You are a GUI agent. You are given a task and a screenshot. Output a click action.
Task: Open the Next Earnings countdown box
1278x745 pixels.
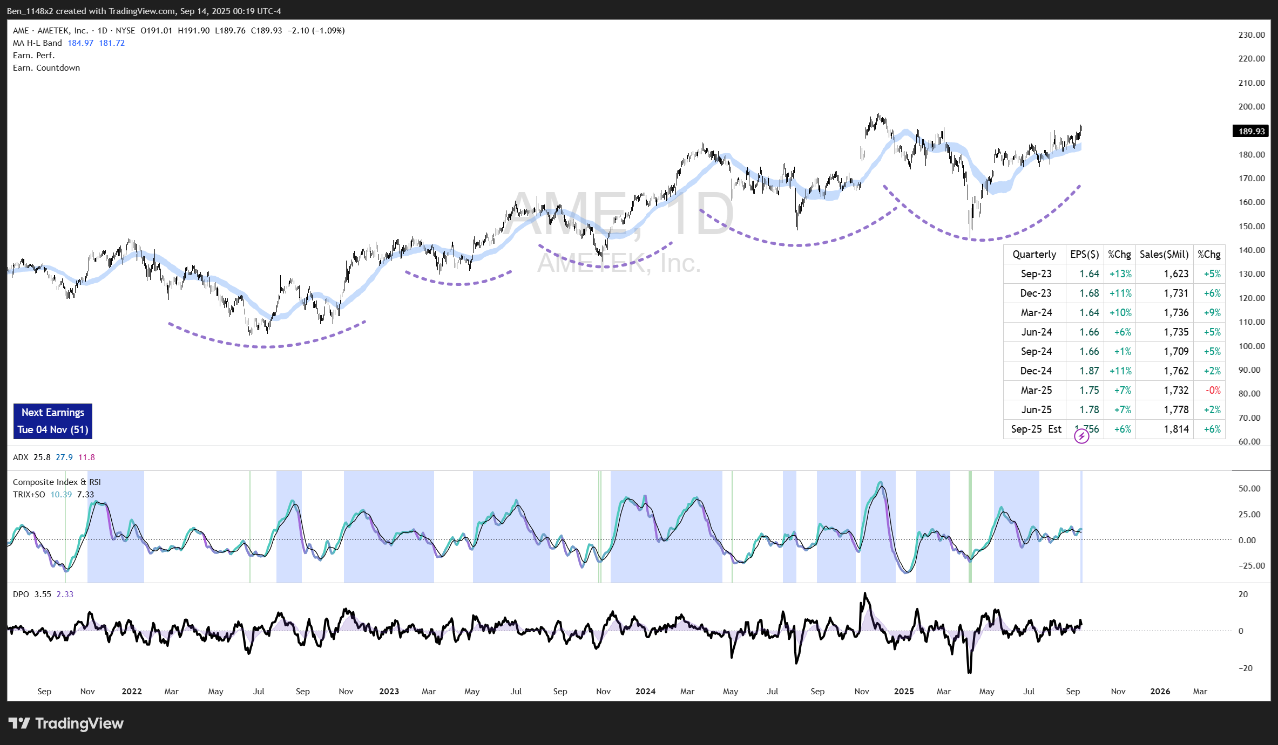[53, 421]
